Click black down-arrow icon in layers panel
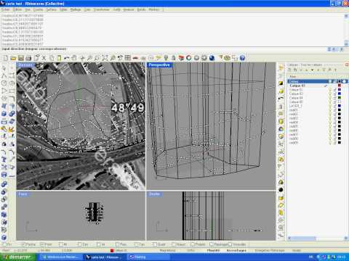This screenshot has height=261, width=349. [313, 70]
